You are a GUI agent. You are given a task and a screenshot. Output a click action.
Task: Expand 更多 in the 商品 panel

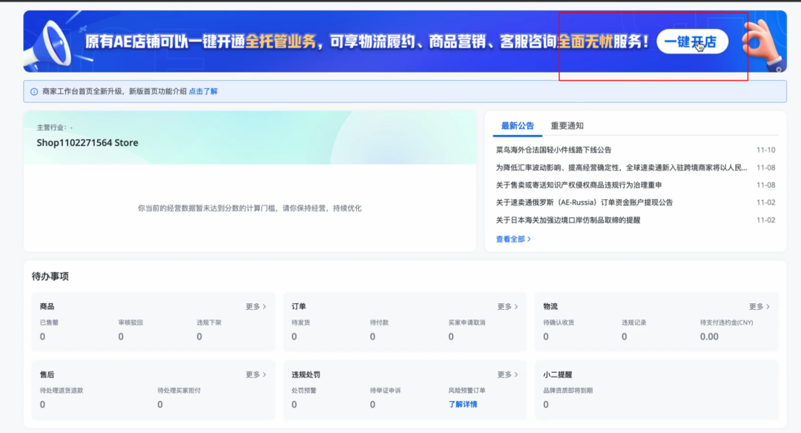click(x=255, y=305)
